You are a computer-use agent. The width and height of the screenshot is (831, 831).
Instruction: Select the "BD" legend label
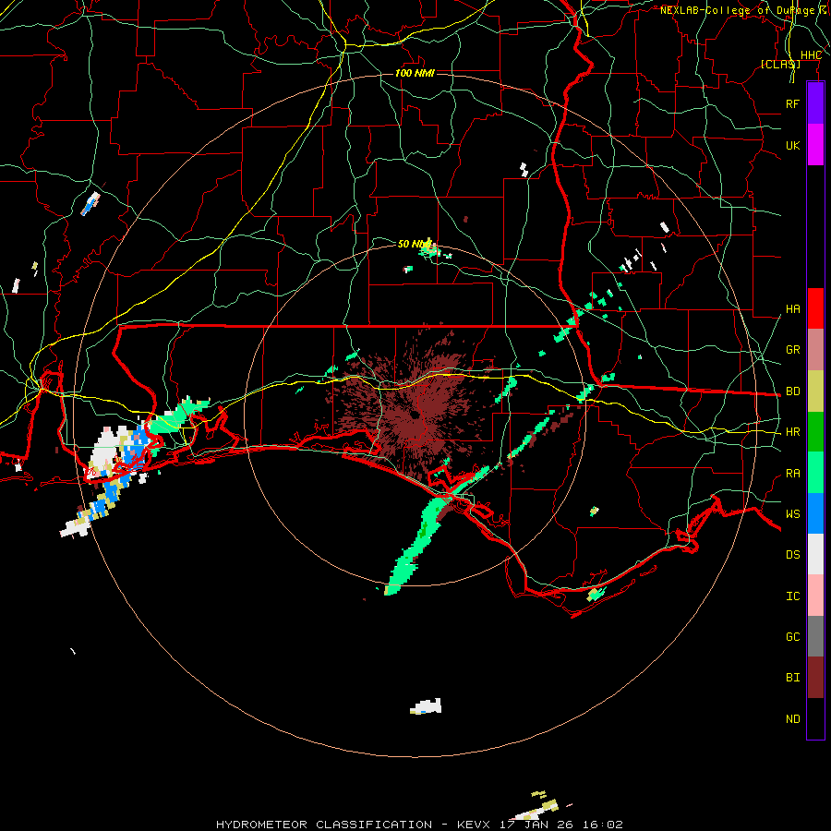792,391
